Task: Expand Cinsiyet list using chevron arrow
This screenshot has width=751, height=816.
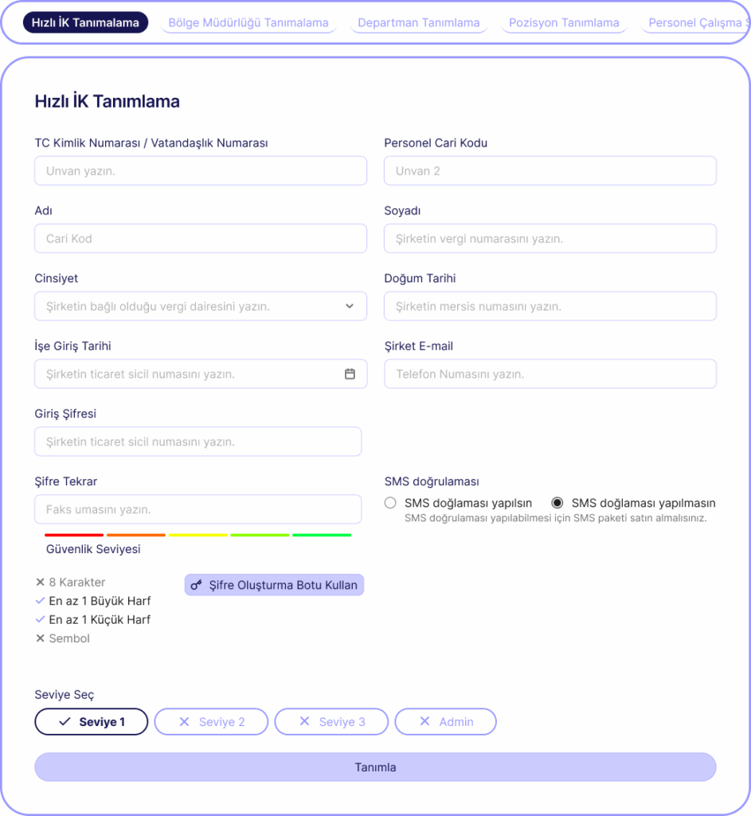Action: [350, 306]
